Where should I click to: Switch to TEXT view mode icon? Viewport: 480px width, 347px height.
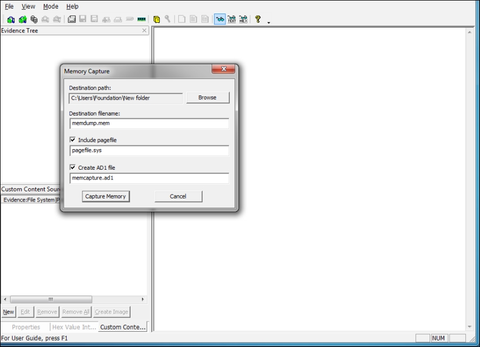(232, 20)
